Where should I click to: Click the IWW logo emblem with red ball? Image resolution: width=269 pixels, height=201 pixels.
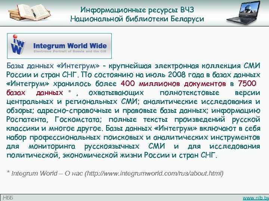pos(18,44)
